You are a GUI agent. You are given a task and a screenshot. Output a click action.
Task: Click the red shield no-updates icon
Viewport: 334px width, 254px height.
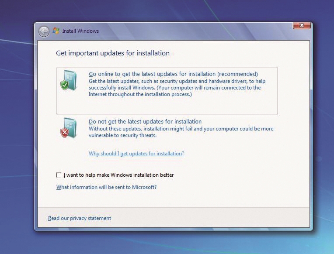[x=68, y=128]
